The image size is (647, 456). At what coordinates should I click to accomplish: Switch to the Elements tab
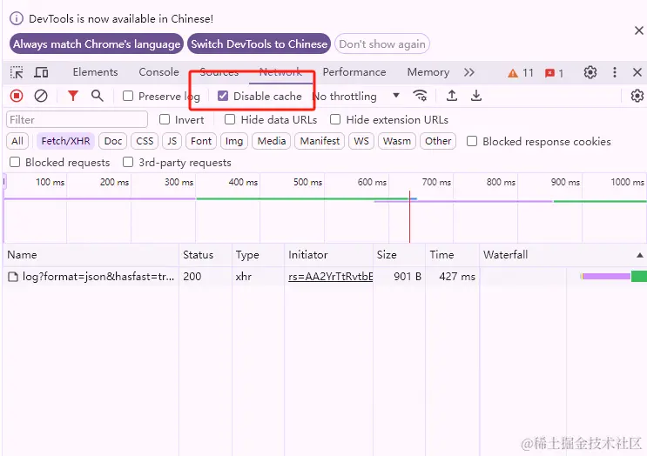tap(95, 72)
